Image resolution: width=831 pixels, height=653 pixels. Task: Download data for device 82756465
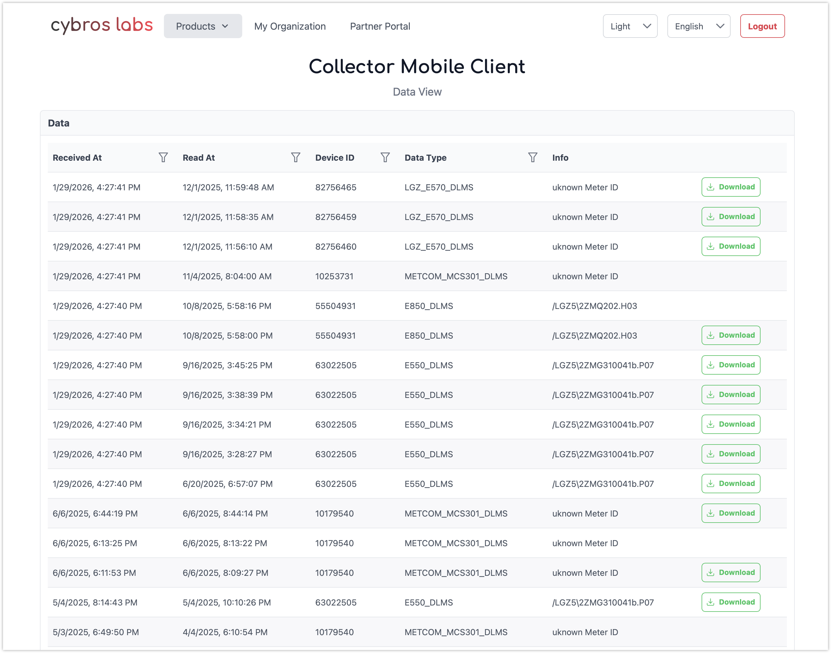(731, 187)
